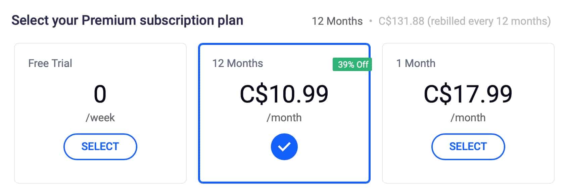
Task: Click the C$17.99 price text
Action: 468,94
